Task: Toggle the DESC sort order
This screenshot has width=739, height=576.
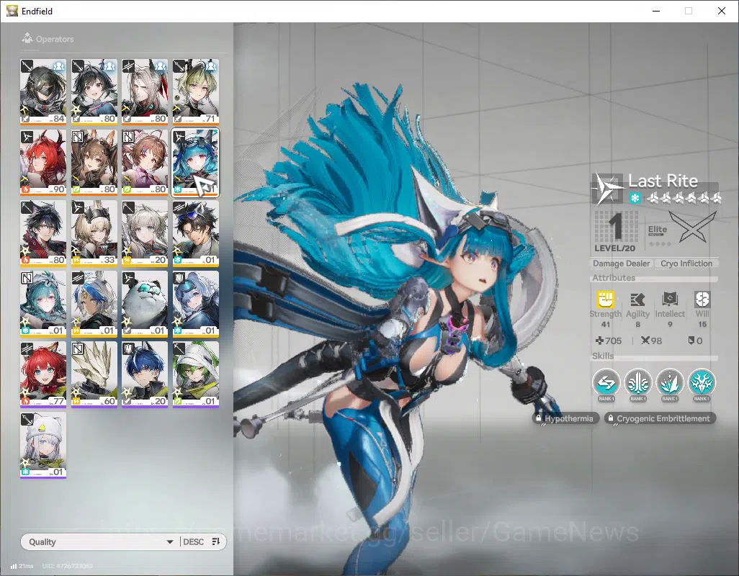Action: (193, 542)
